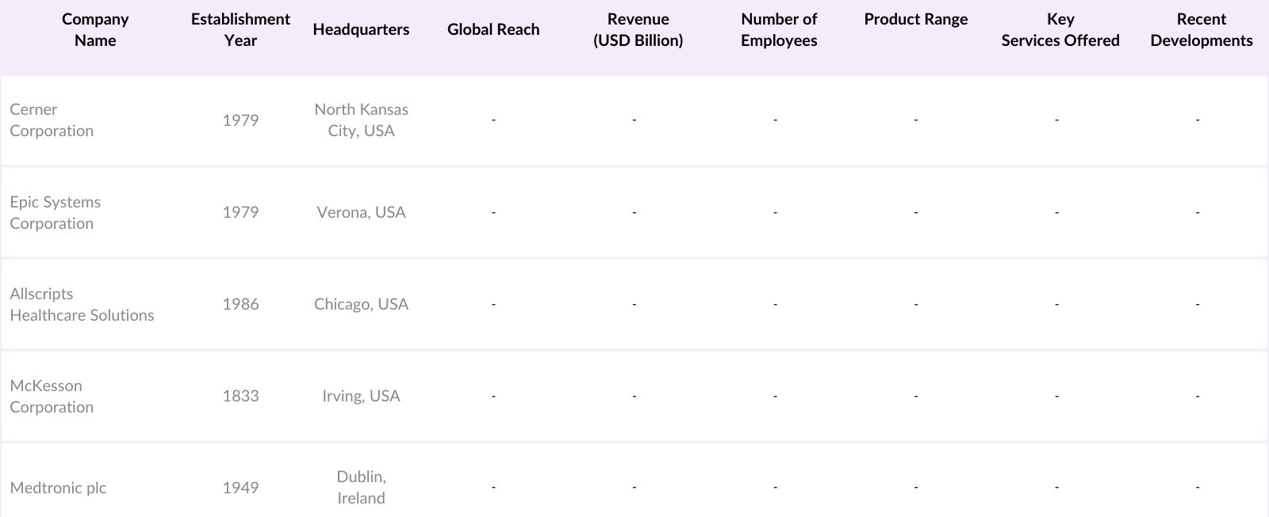Select the Cerner Corporation cell
The width and height of the screenshot is (1269, 517).
52,120
